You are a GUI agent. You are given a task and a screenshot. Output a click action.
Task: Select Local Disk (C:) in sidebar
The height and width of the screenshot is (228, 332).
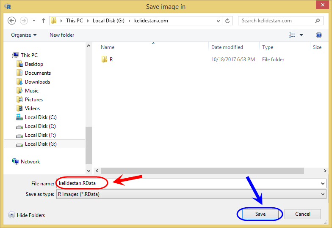pyautogui.click(x=36, y=117)
